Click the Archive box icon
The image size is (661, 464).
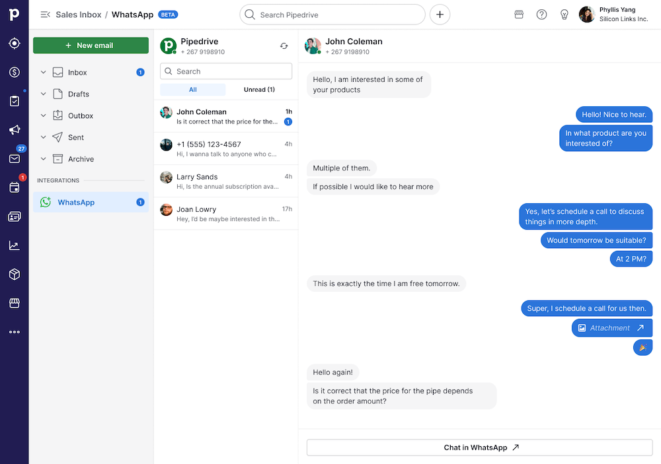click(58, 158)
